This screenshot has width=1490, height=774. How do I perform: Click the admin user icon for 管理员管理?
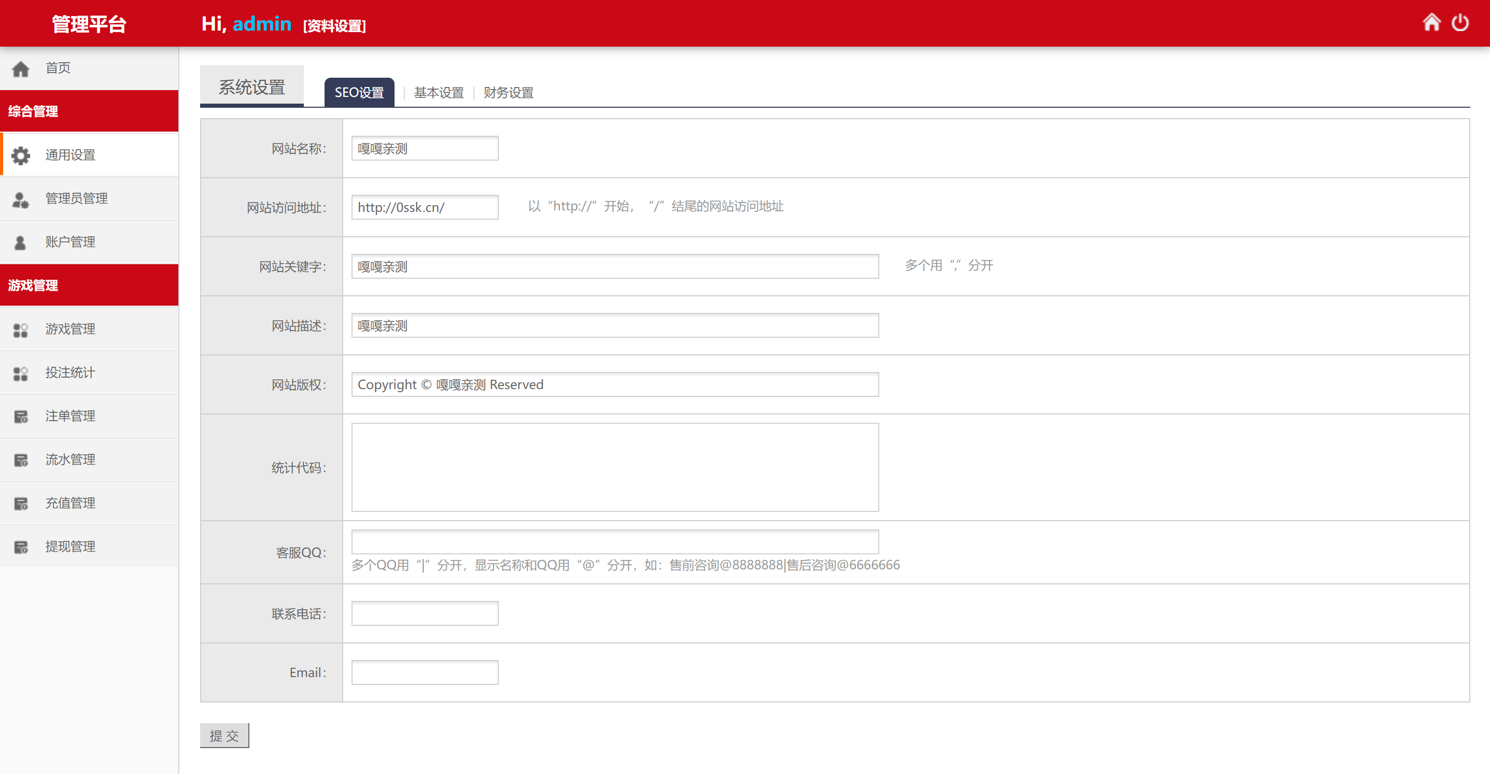click(20, 199)
